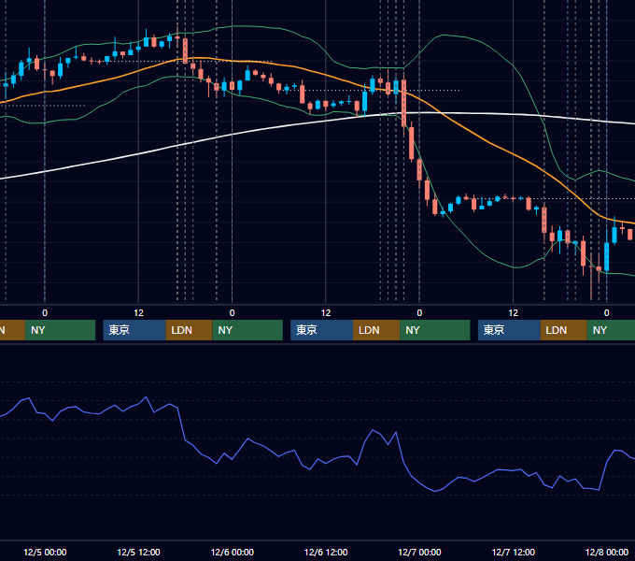
Task: Select the NY session block spanning 12/5 00:00
Action: click(x=60, y=330)
